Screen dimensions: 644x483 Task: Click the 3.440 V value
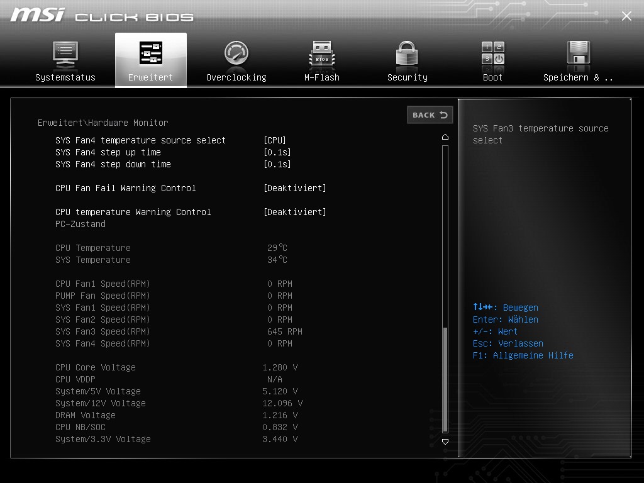(280, 438)
